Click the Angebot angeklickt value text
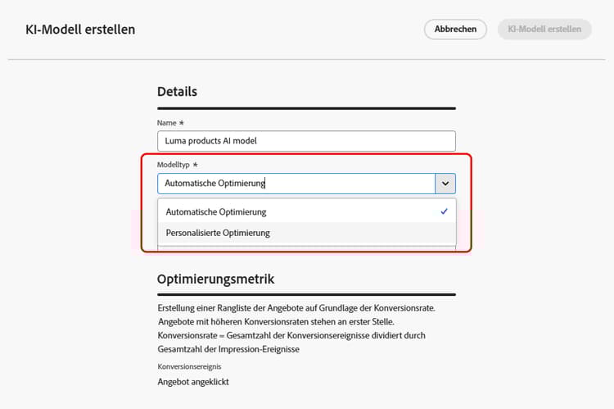This screenshot has height=409, width=614. coord(193,382)
